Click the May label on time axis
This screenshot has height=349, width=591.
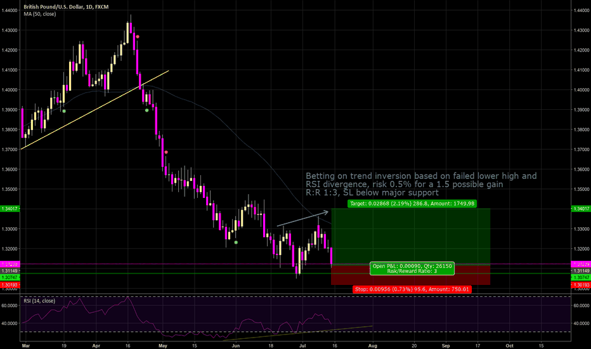[x=163, y=345]
